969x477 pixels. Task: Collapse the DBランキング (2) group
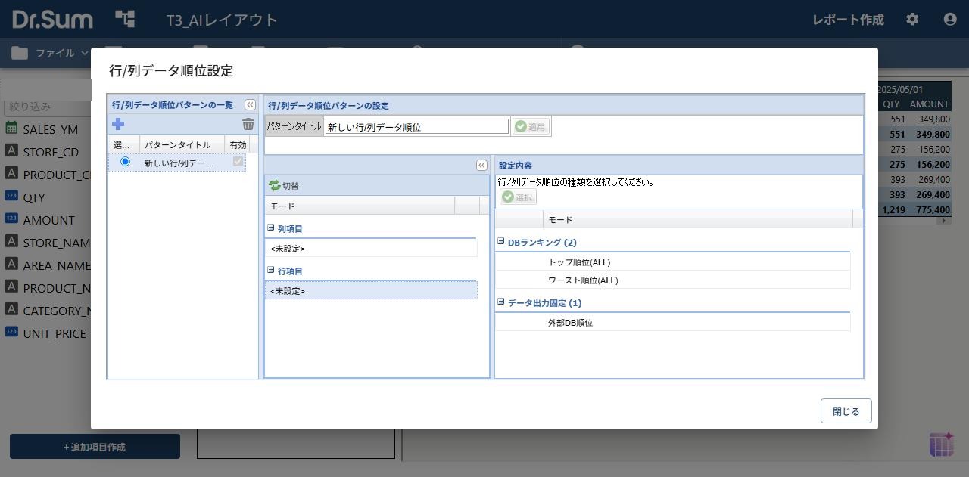pos(500,242)
